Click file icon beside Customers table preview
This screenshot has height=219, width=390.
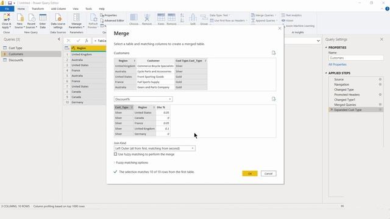tap(274, 53)
